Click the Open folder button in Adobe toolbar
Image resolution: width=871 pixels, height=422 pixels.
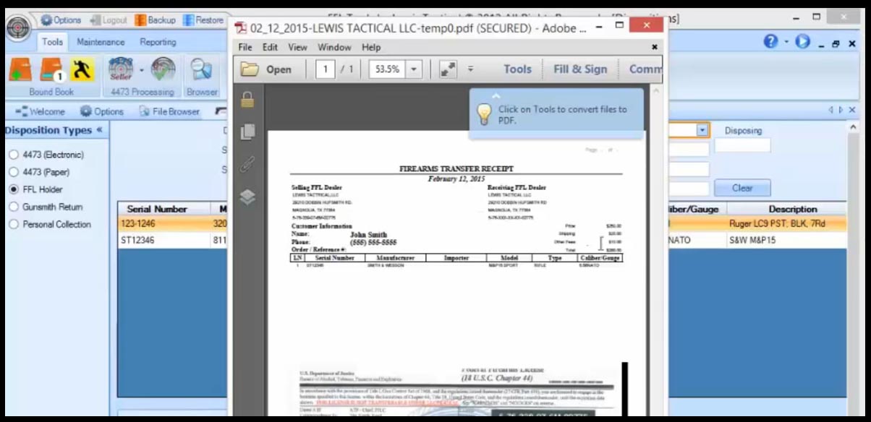click(x=266, y=69)
